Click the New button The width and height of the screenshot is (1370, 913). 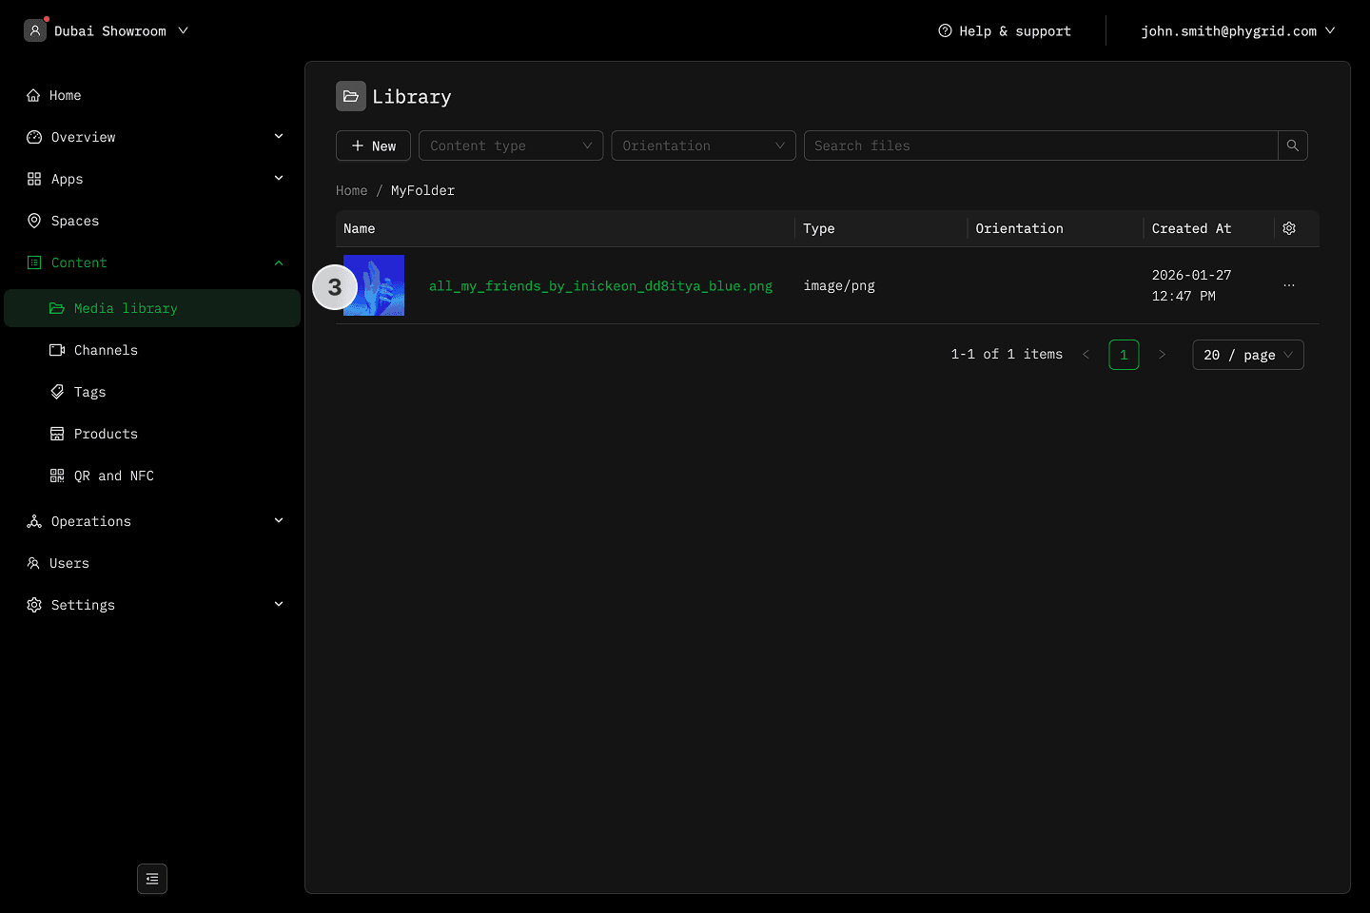pos(373,146)
